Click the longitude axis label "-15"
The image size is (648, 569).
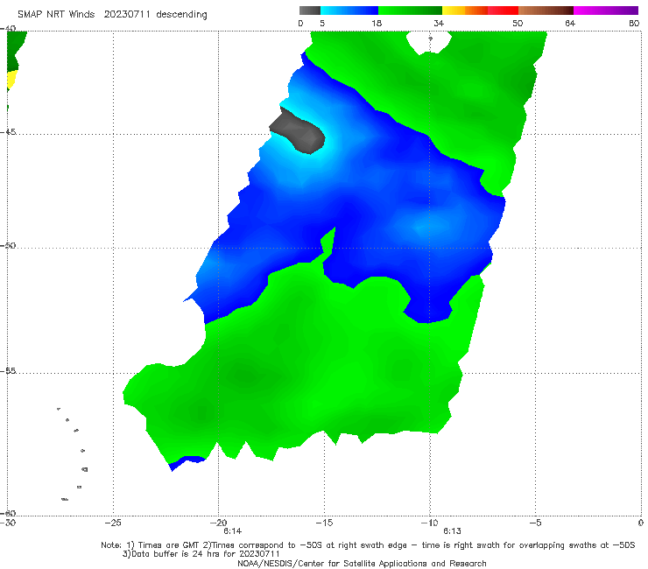coord(324,523)
